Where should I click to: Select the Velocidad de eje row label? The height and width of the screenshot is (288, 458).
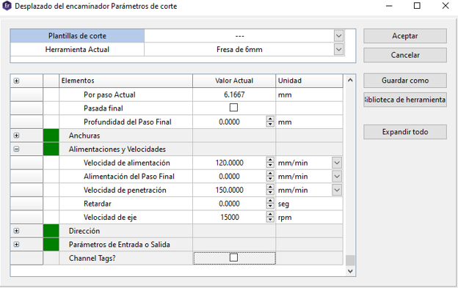[x=110, y=218]
